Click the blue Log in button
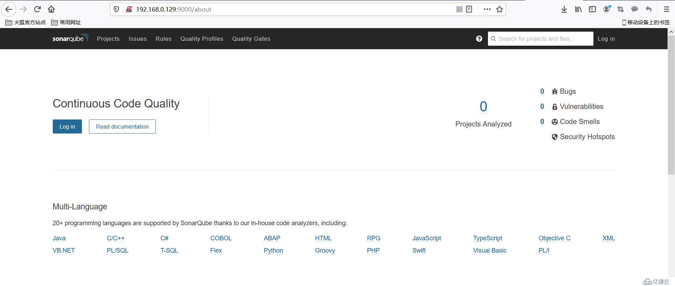Viewport: 675px width, 286px height. point(67,126)
